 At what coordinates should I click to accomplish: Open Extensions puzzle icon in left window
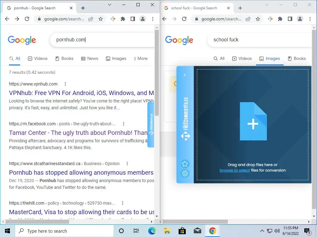123,19
